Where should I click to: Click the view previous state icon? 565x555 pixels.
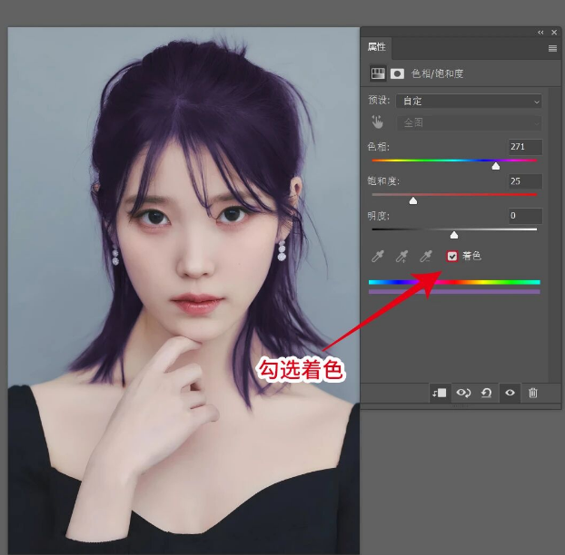(463, 393)
